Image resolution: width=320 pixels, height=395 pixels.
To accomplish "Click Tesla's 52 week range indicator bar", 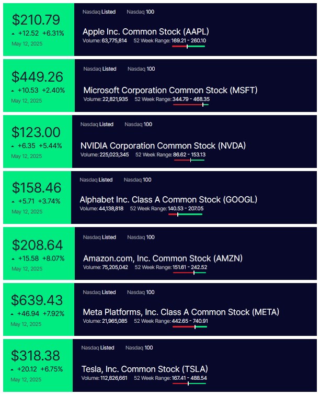I will point(189,383).
